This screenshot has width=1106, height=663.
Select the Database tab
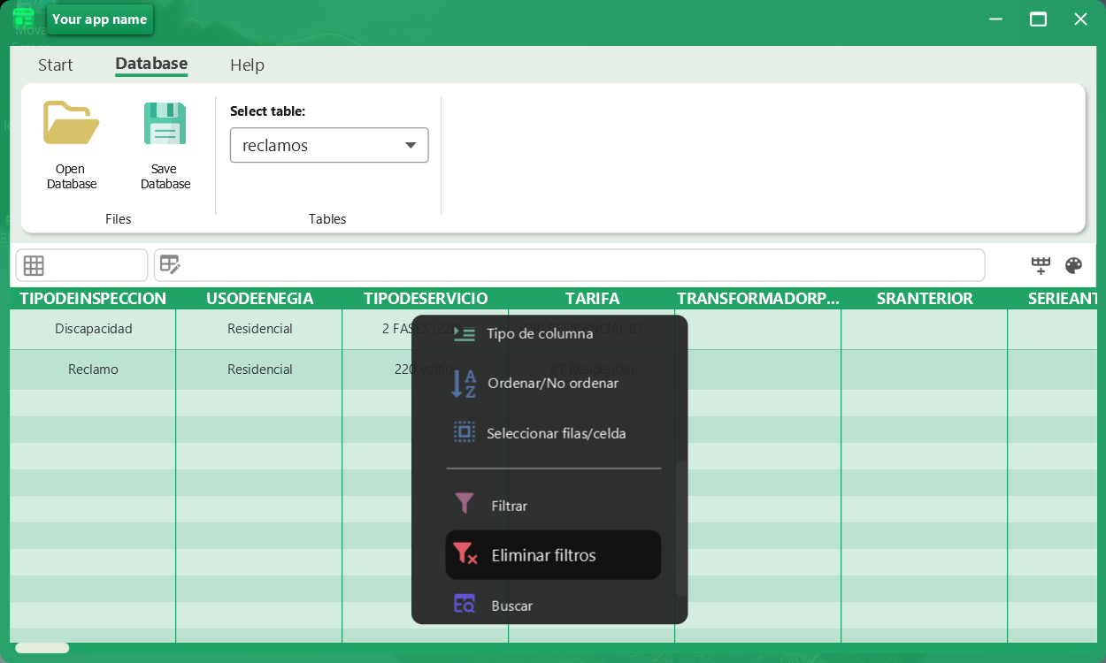[x=151, y=64]
